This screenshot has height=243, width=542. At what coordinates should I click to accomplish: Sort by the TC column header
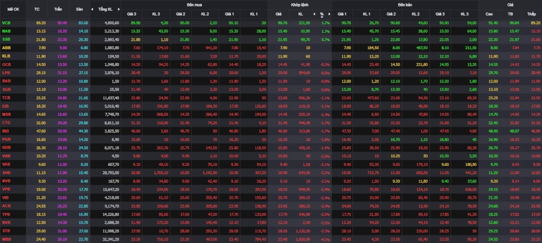point(37,10)
